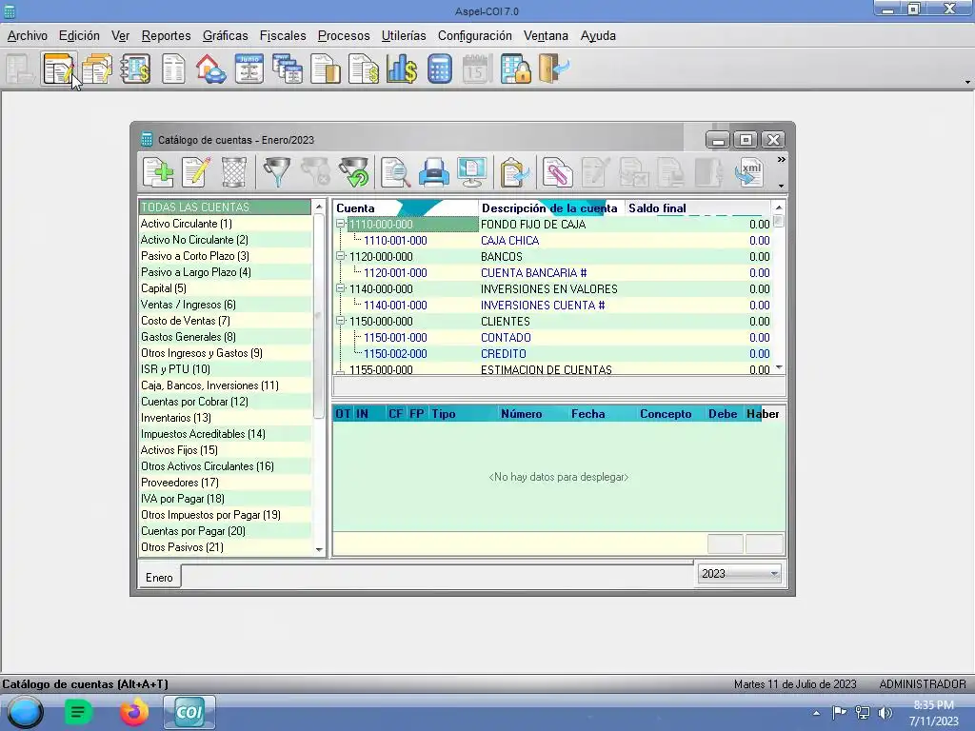Select account 1120-001-000 CUENTA BANCARIA #
Viewport: 975px width, 731px height.
coord(553,273)
